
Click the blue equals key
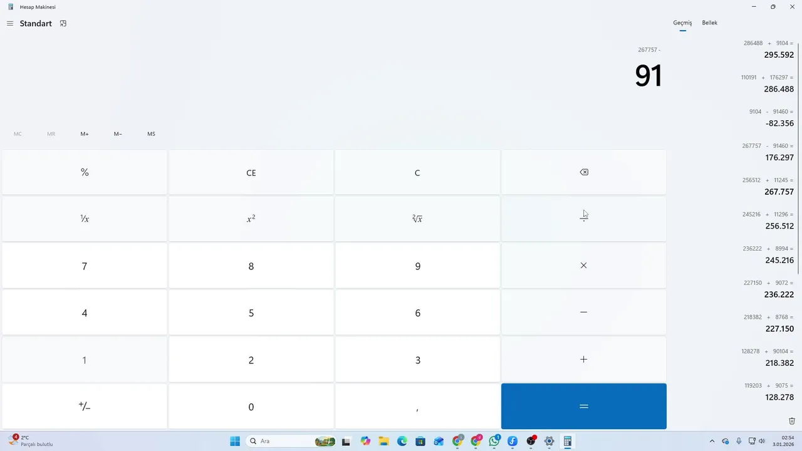pyautogui.click(x=584, y=407)
